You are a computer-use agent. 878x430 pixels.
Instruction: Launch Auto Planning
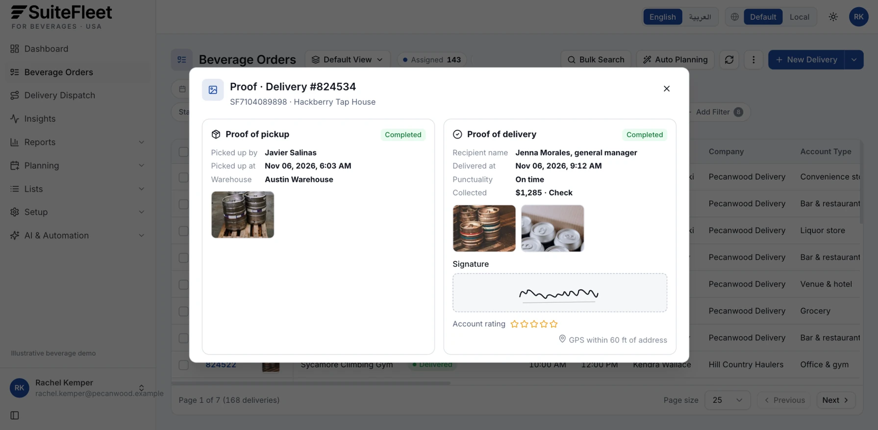click(x=675, y=60)
